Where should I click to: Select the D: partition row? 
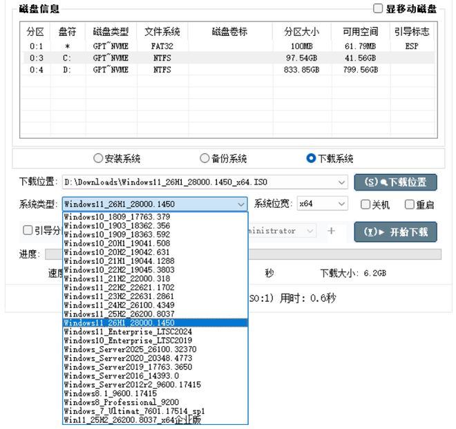tap(228, 70)
